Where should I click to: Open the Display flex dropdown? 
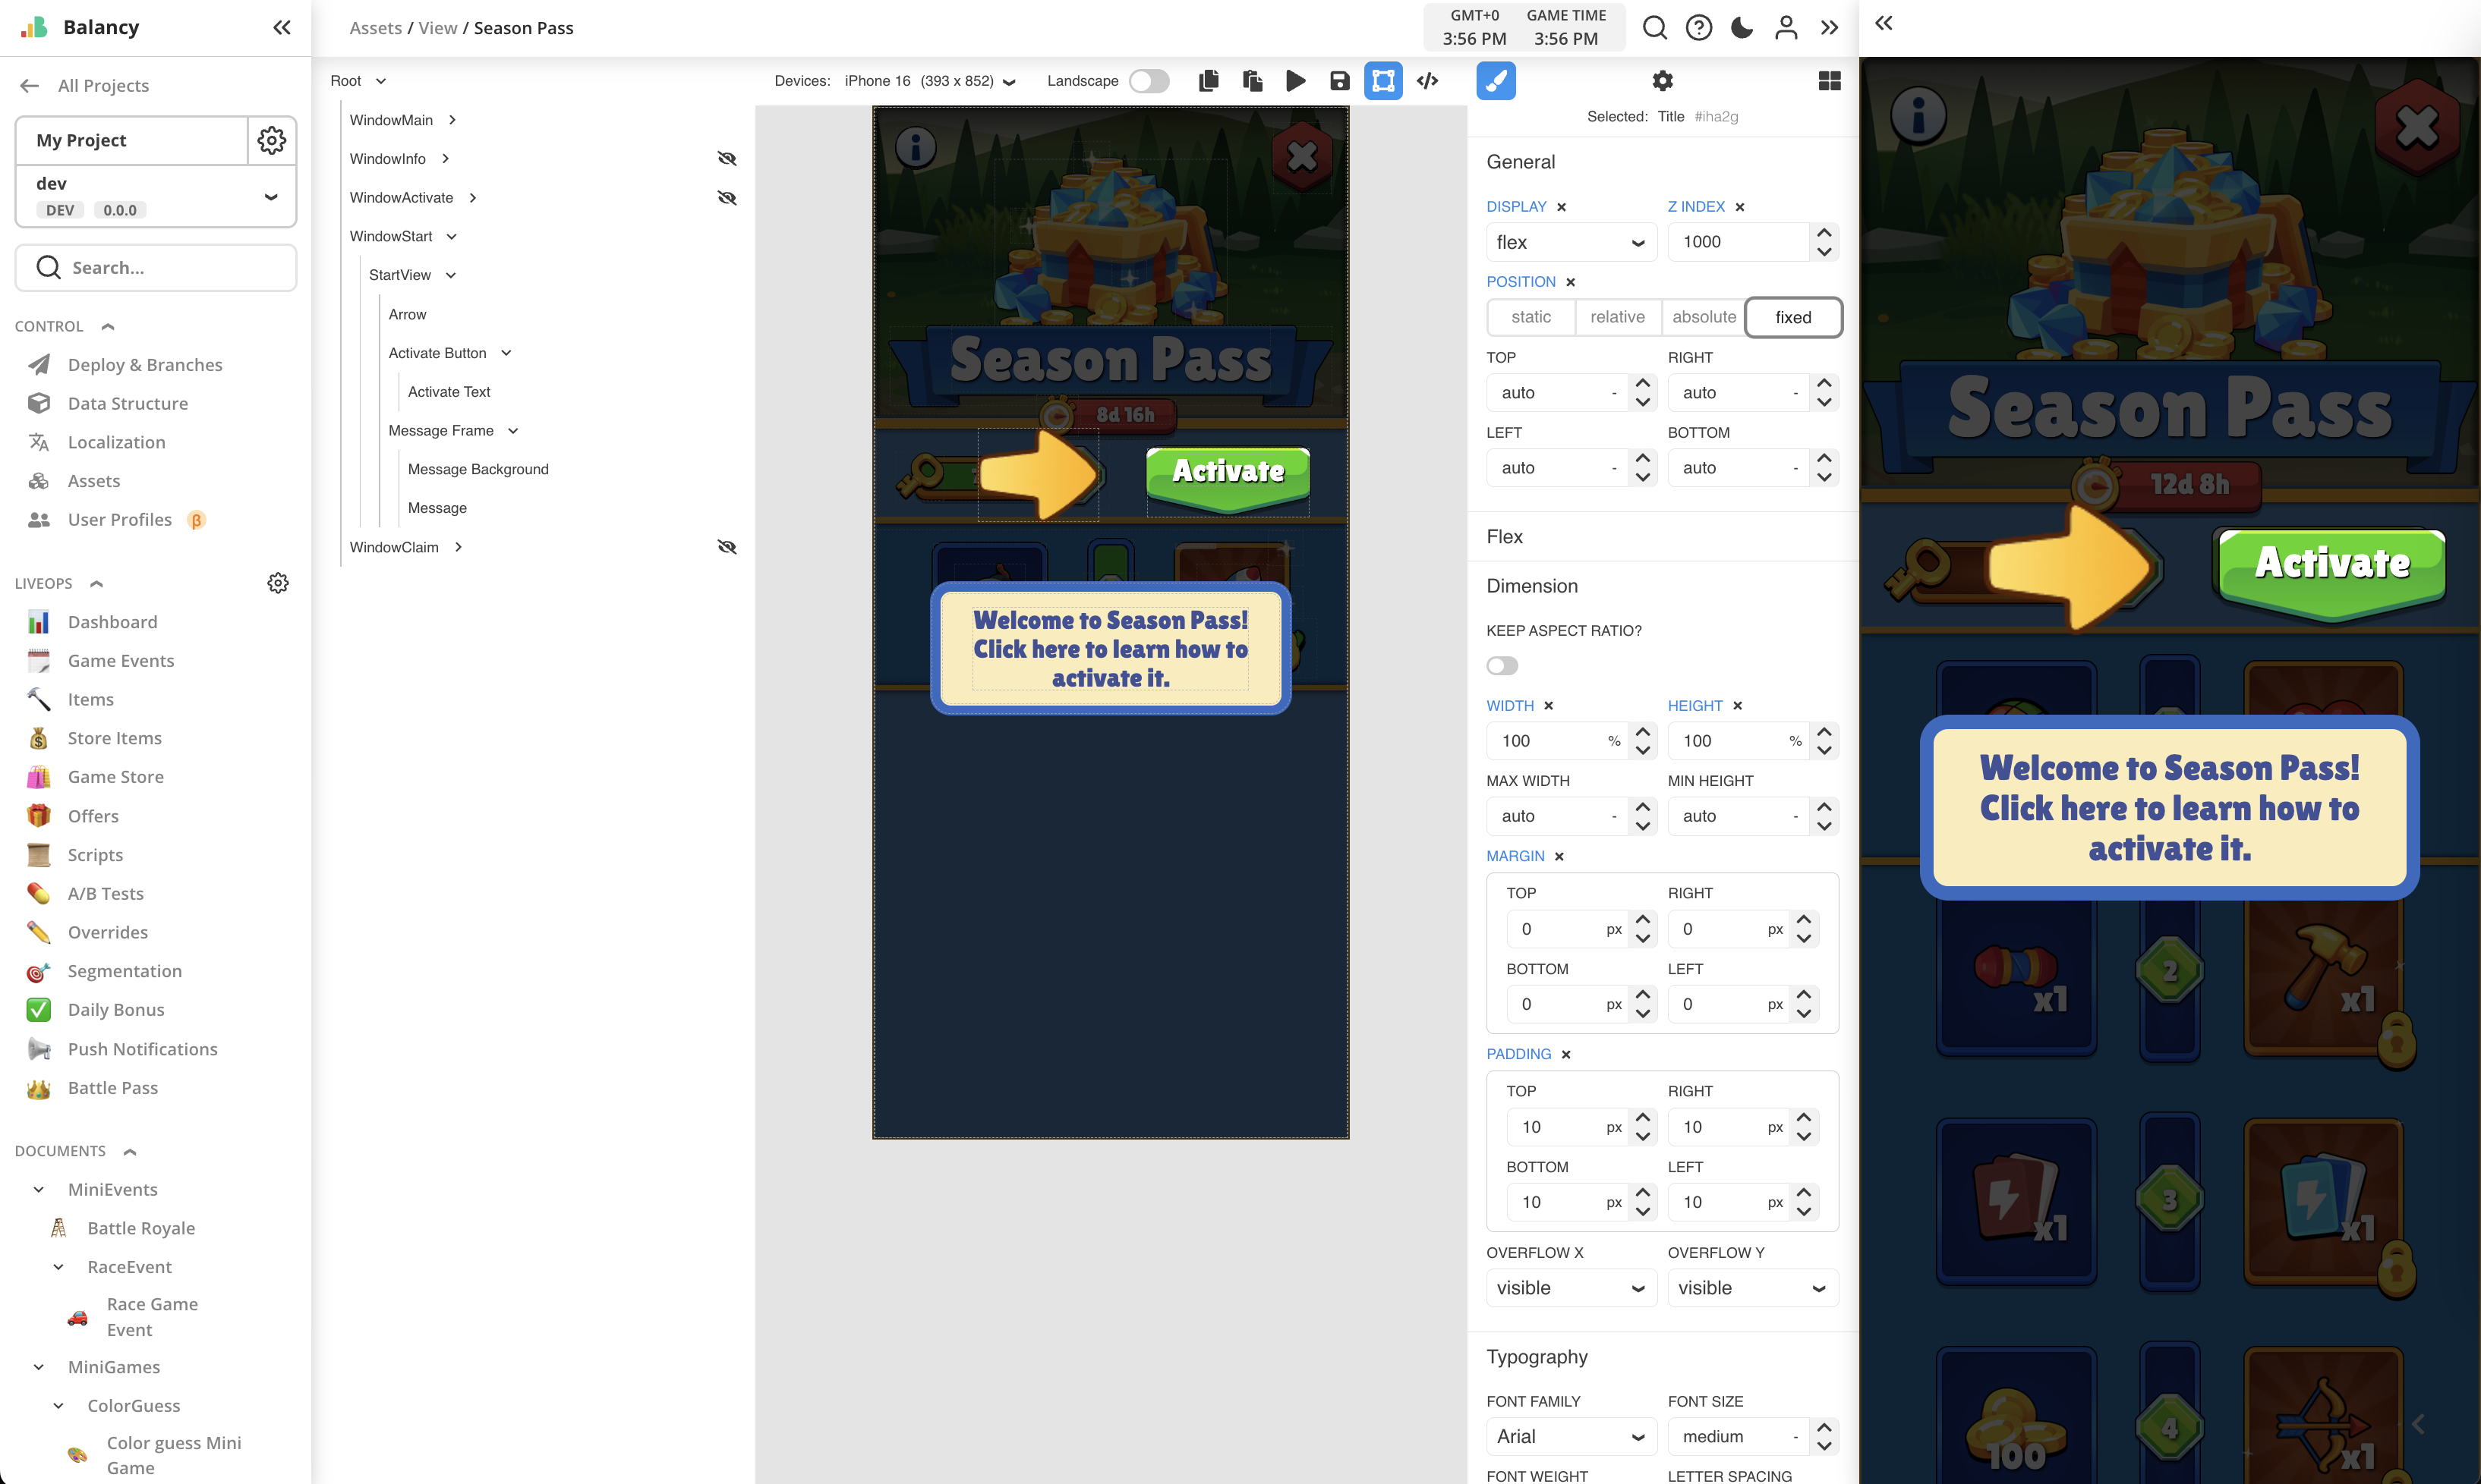pos(1570,242)
